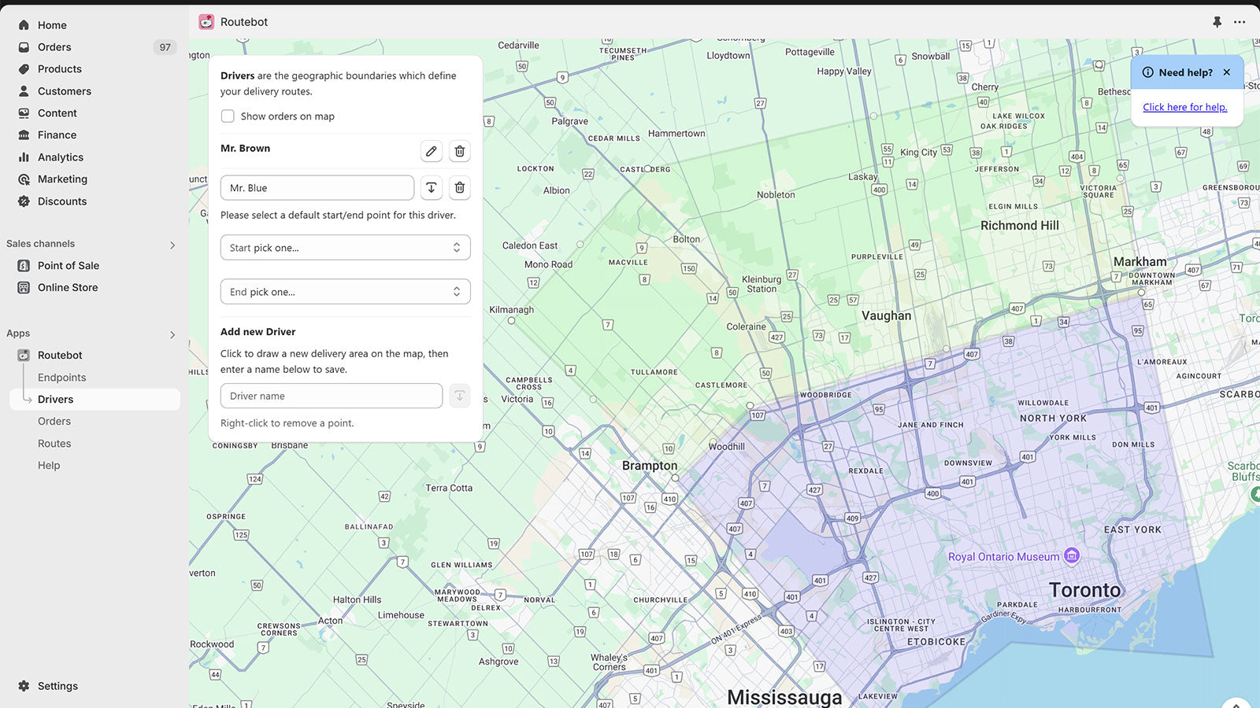Open the Home sidebar icon
The image size is (1260, 708).
pos(24,25)
